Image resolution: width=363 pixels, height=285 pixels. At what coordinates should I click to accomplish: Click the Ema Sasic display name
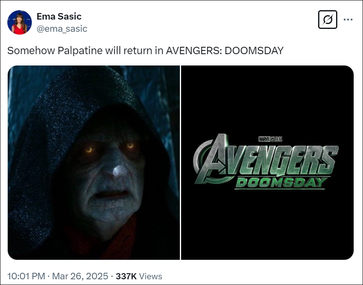point(59,16)
